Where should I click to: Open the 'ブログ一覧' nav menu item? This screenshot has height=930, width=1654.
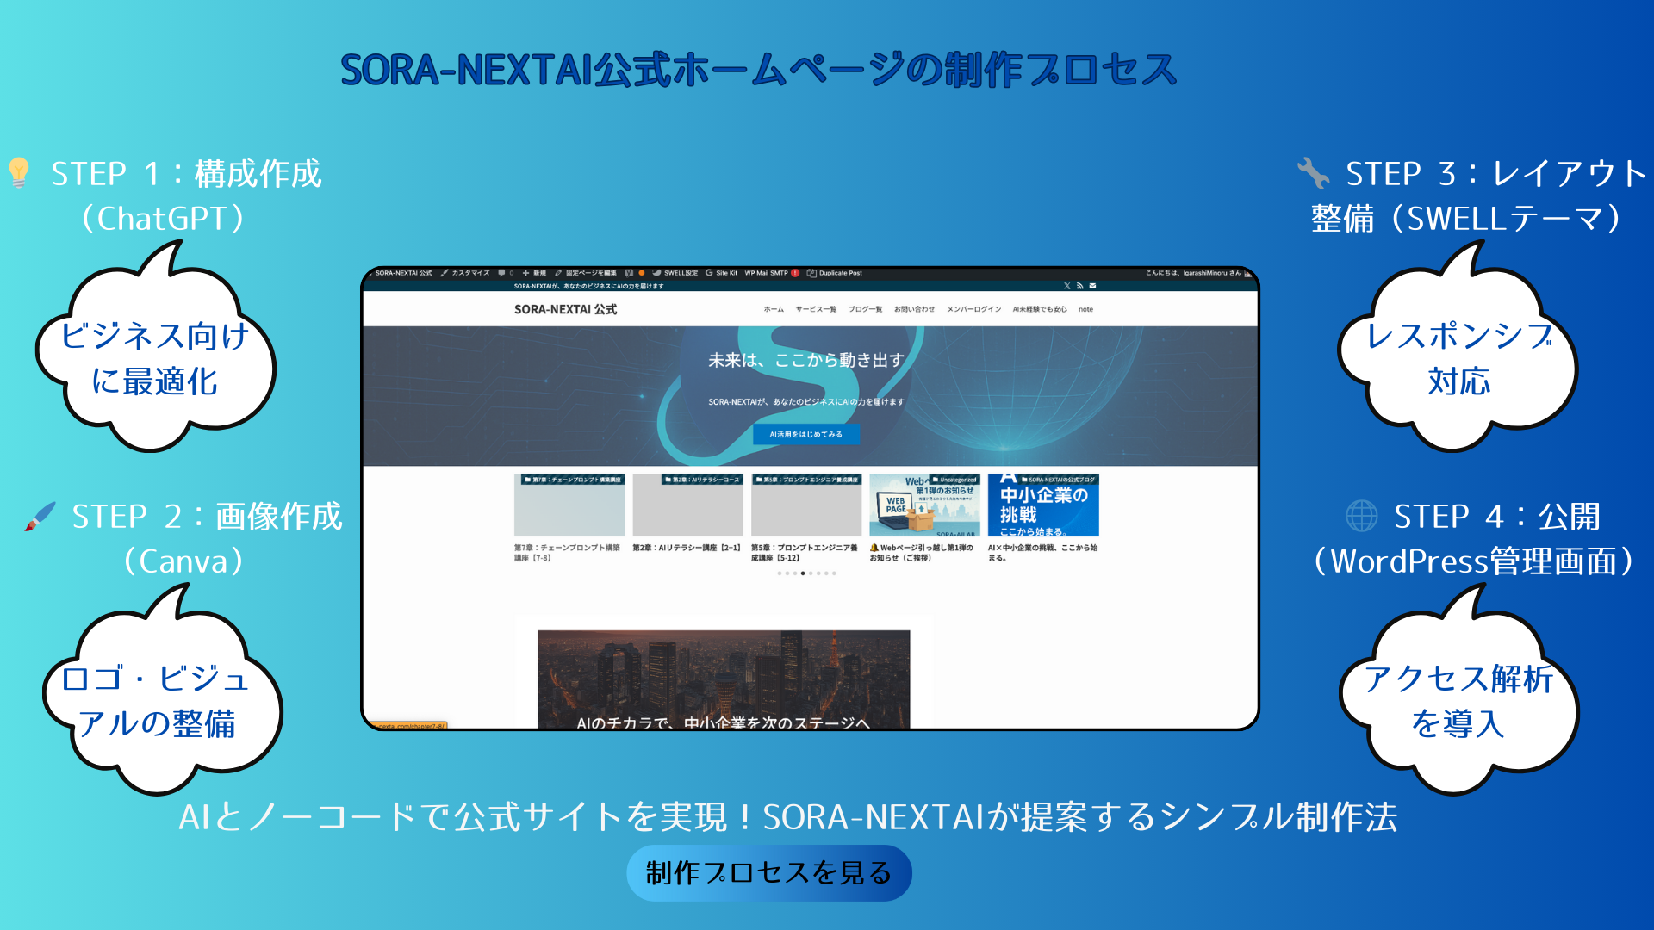click(x=865, y=309)
